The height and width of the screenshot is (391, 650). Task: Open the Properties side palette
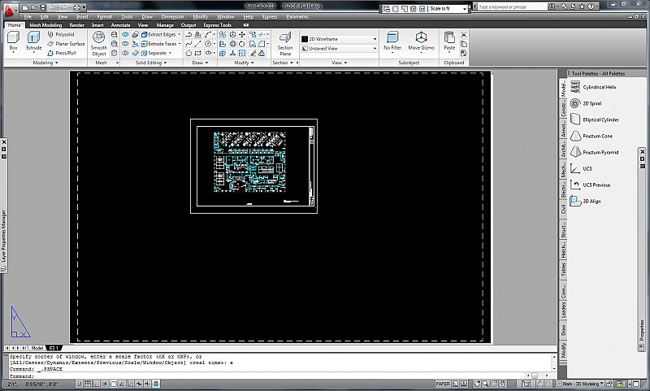tap(642, 331)
